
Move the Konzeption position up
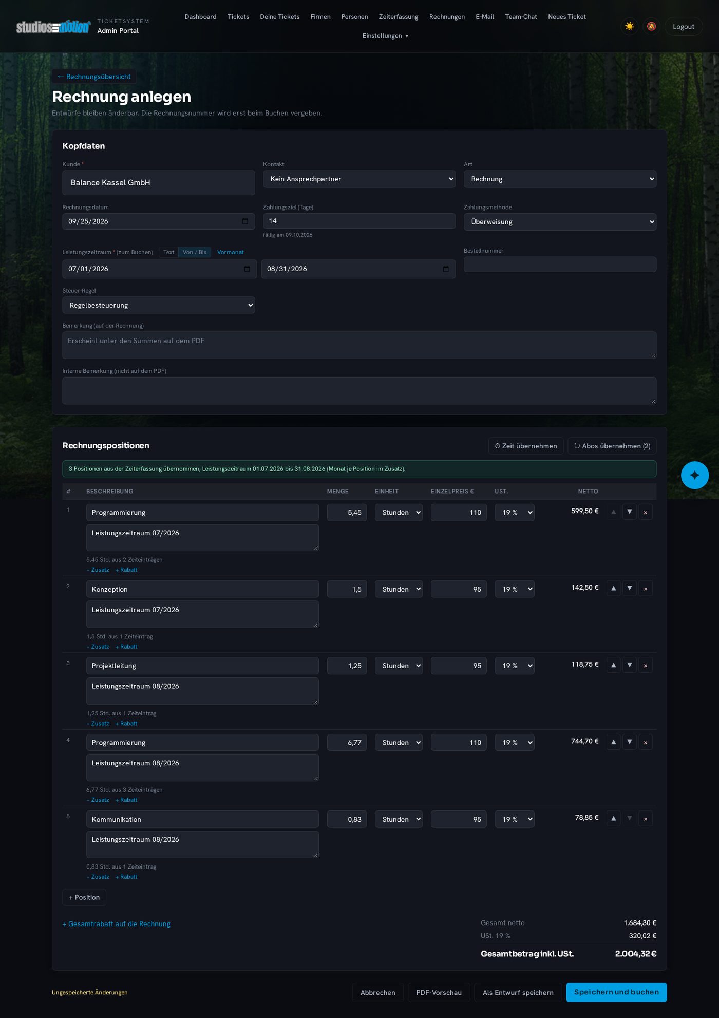[x=613, y=588]
